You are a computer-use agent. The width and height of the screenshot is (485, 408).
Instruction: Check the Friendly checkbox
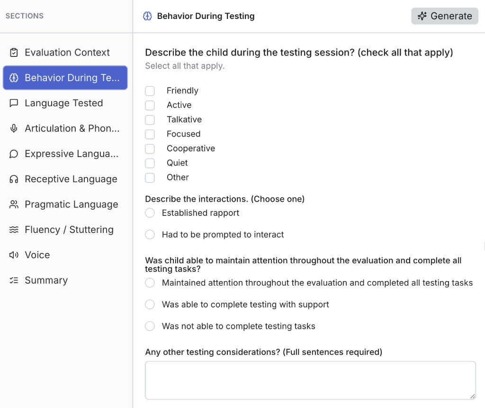[150, 91]
